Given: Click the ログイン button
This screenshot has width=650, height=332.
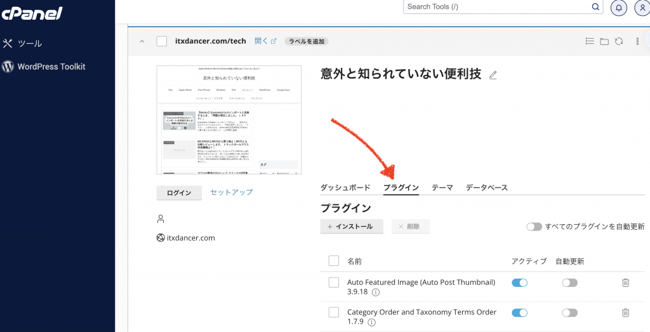Looking at the screenshot, I should click(179, 193).
